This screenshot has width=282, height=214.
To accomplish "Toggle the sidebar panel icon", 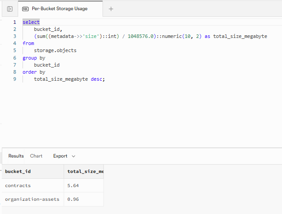I will click(x=10, y=9).
